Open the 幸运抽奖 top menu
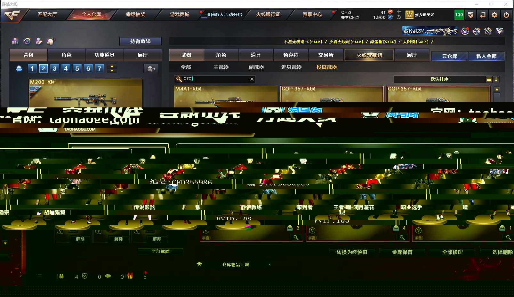The width and height of the screenshot is (514, 297). click(136, 14)
